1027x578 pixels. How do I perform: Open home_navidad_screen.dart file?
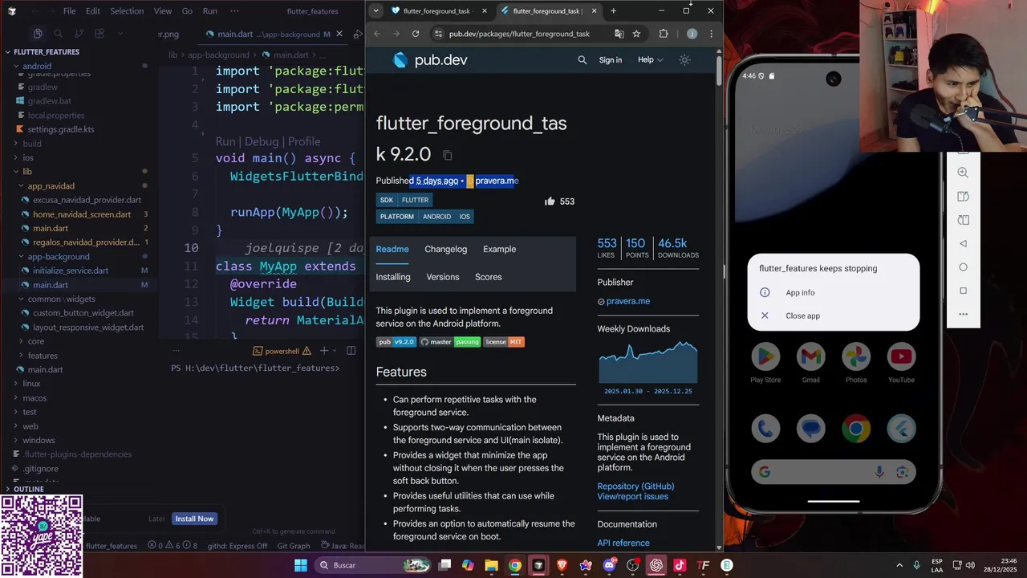pos(82,214)
